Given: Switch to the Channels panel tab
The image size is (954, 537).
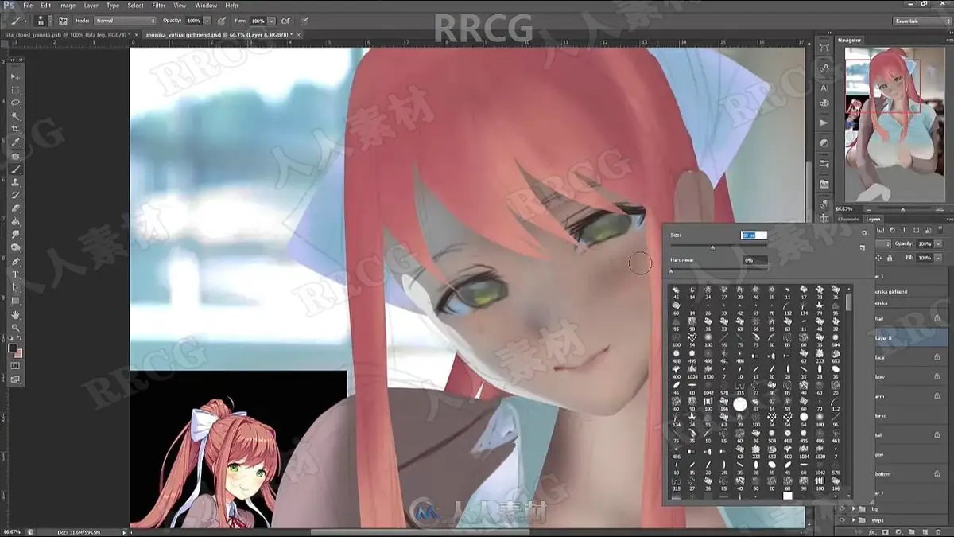Looking at the screenshot, I should coord(848,218).
